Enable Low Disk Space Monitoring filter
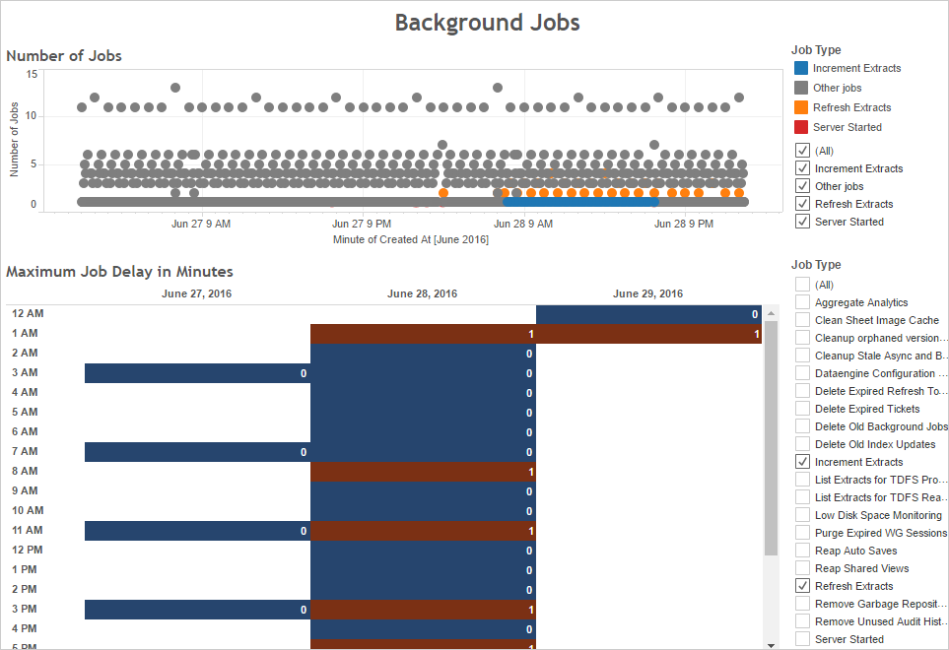 [x=802, y=515]
